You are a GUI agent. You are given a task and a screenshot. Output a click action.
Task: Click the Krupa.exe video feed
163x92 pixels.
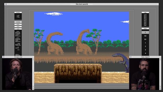click(17, 74)
